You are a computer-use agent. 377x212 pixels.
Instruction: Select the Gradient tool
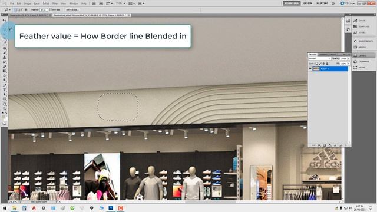coord(5,71)
